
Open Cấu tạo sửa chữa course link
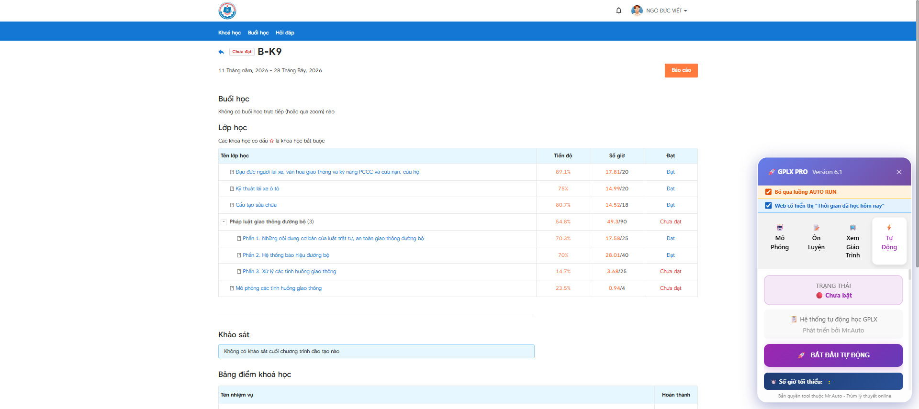click(256, 205)
